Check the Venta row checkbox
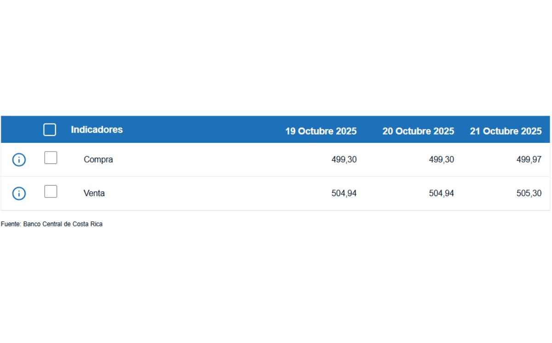Viewport: 552px width, 343px height. point(51,191)
